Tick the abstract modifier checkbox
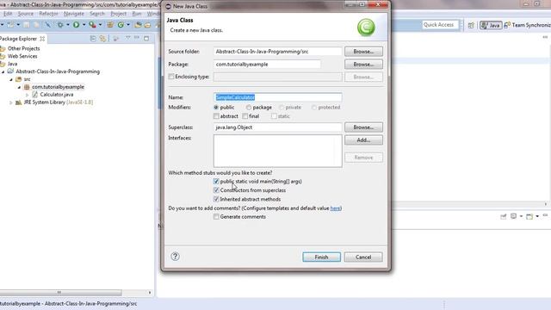 click(x=216, y=116)
